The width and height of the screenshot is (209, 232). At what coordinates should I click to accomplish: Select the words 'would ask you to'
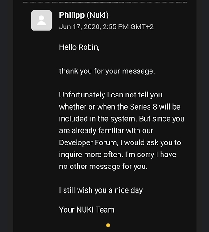[x=153, y=142]
